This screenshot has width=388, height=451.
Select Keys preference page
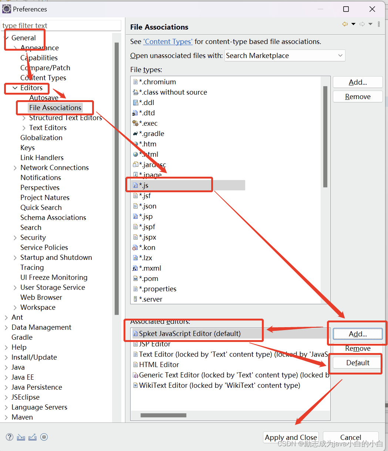coord(28,148)
